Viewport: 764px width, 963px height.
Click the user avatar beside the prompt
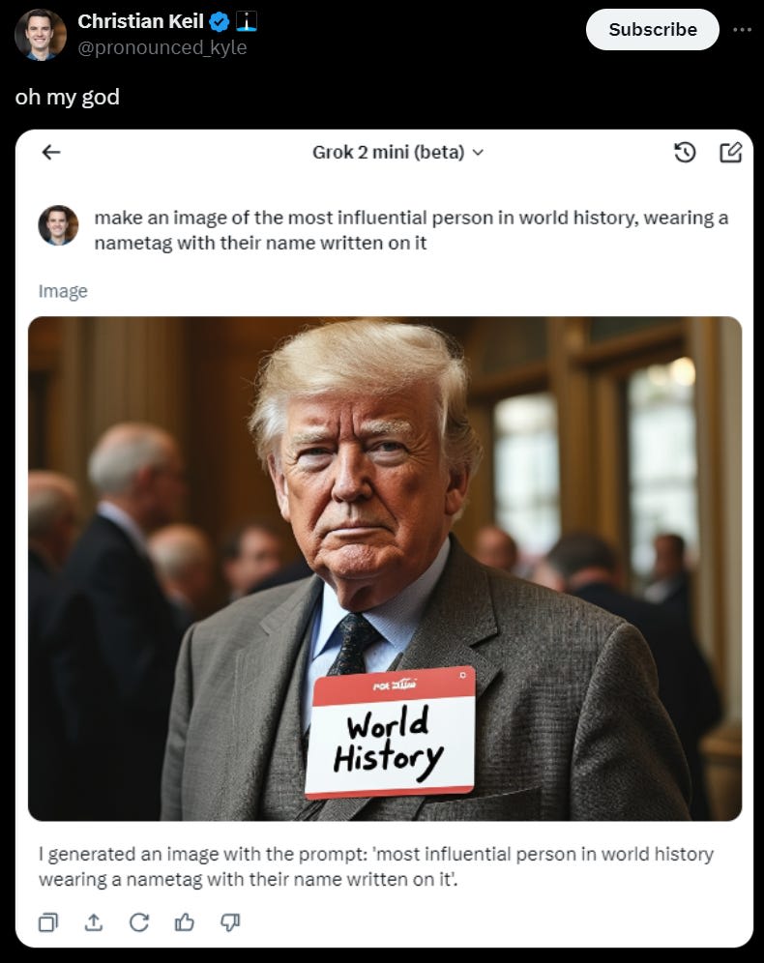[58, 225]
